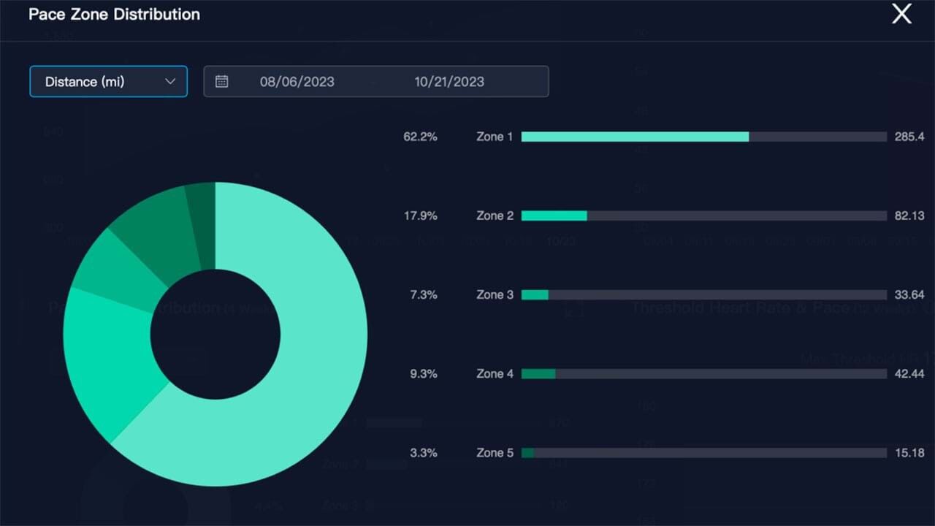The image size is (935, 526).
Task: Click the 62.2% percentage label
Action: pyautogui.click(x=420, y=137)
